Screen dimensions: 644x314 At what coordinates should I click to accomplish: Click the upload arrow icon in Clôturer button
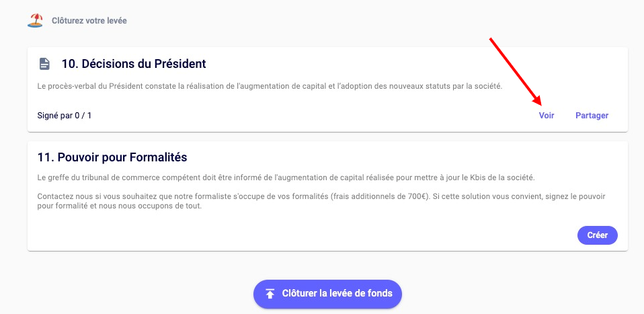pyautogui.click(x=270, y=293)
